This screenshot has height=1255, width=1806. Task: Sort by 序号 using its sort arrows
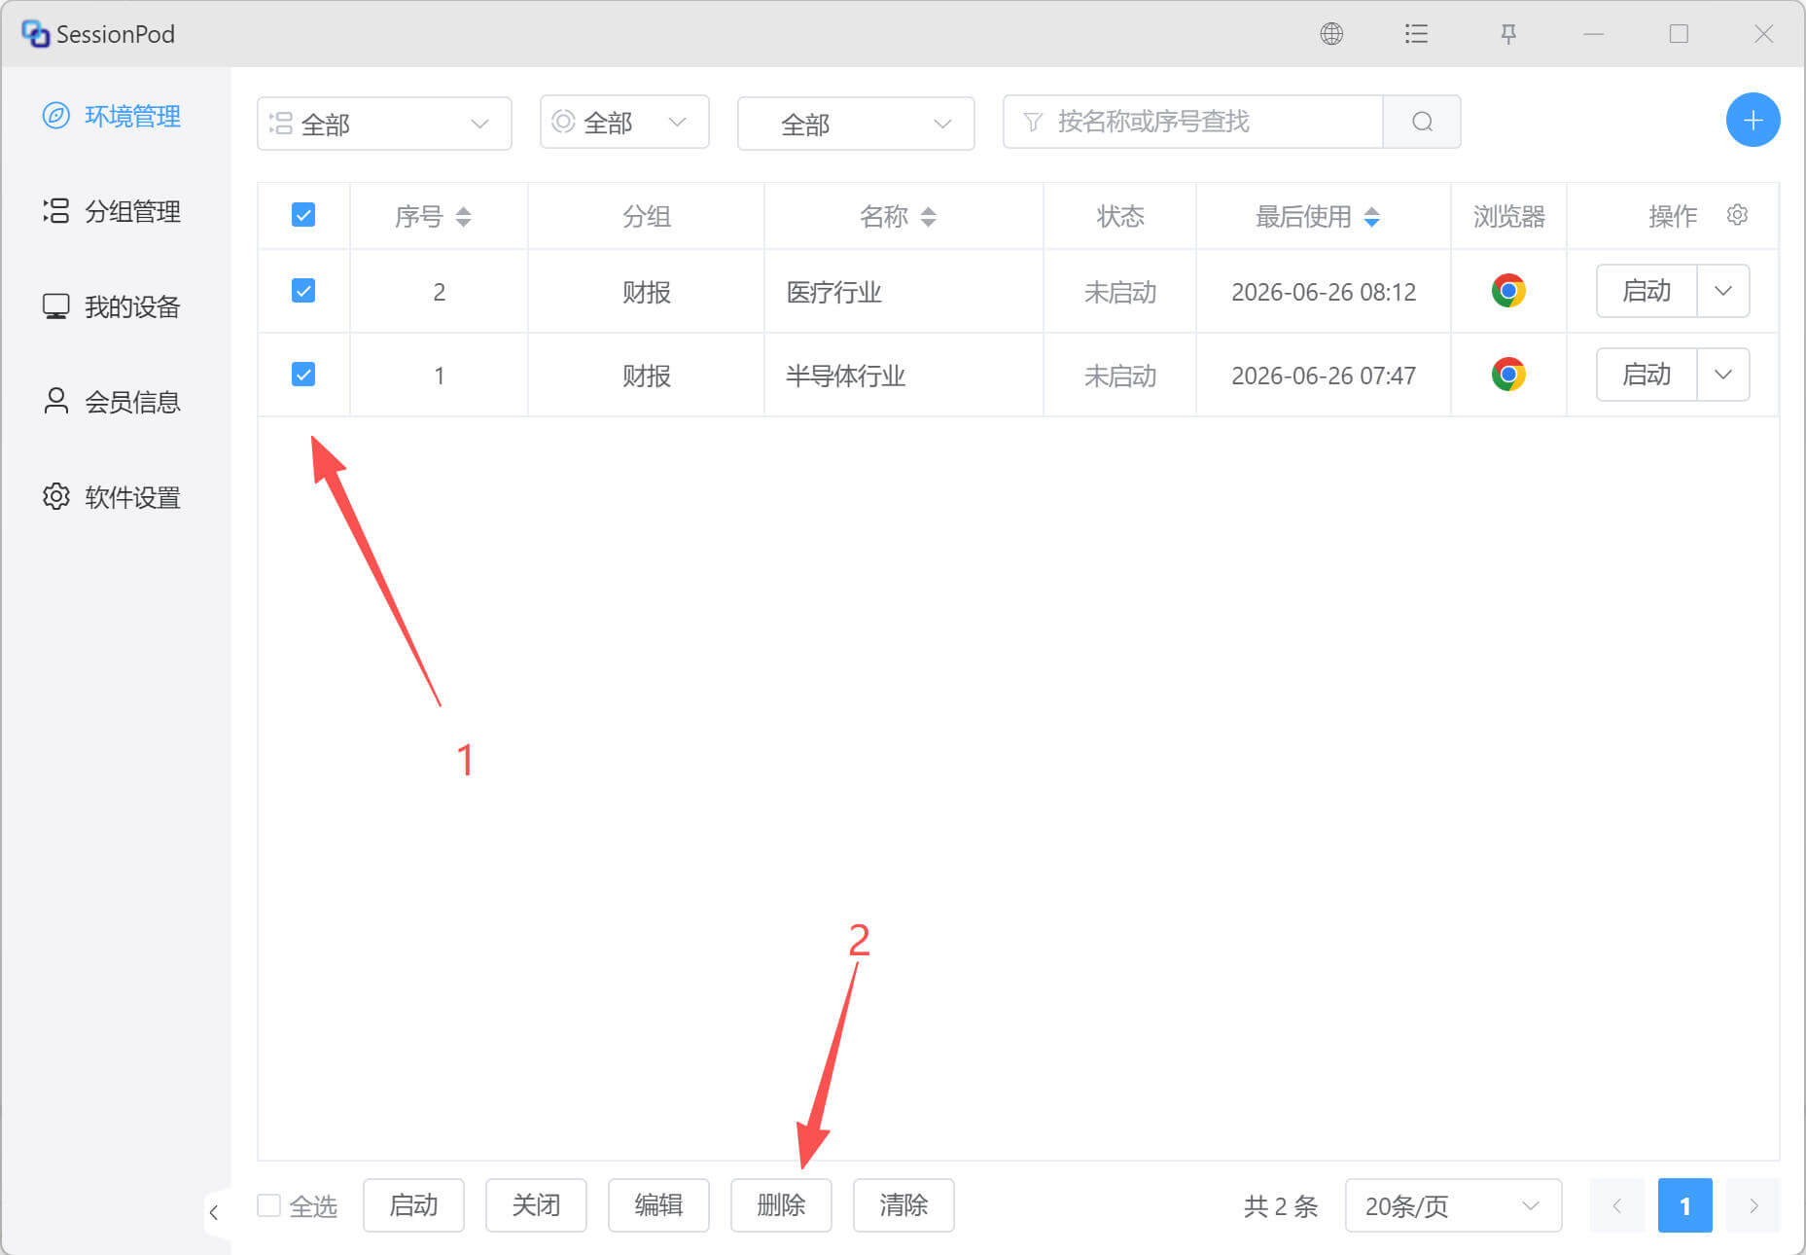[x=463, y=216]
